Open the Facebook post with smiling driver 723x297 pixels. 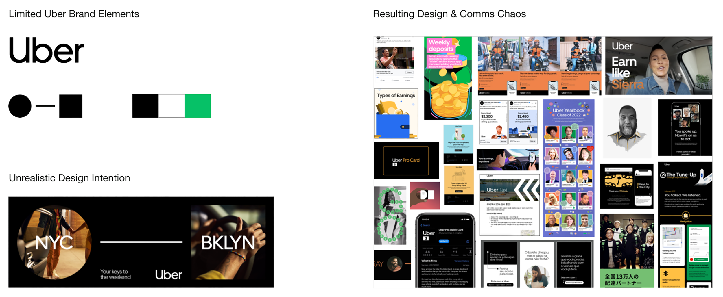394,60
